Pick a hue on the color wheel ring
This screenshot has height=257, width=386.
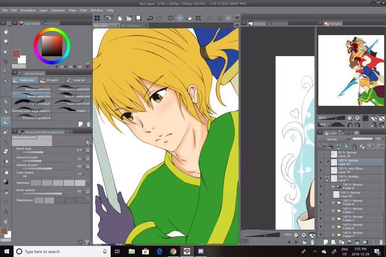pos(52,30)
